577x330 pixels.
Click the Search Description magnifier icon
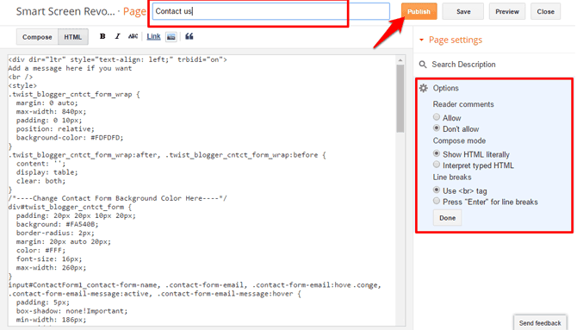(x=423, y=65)
